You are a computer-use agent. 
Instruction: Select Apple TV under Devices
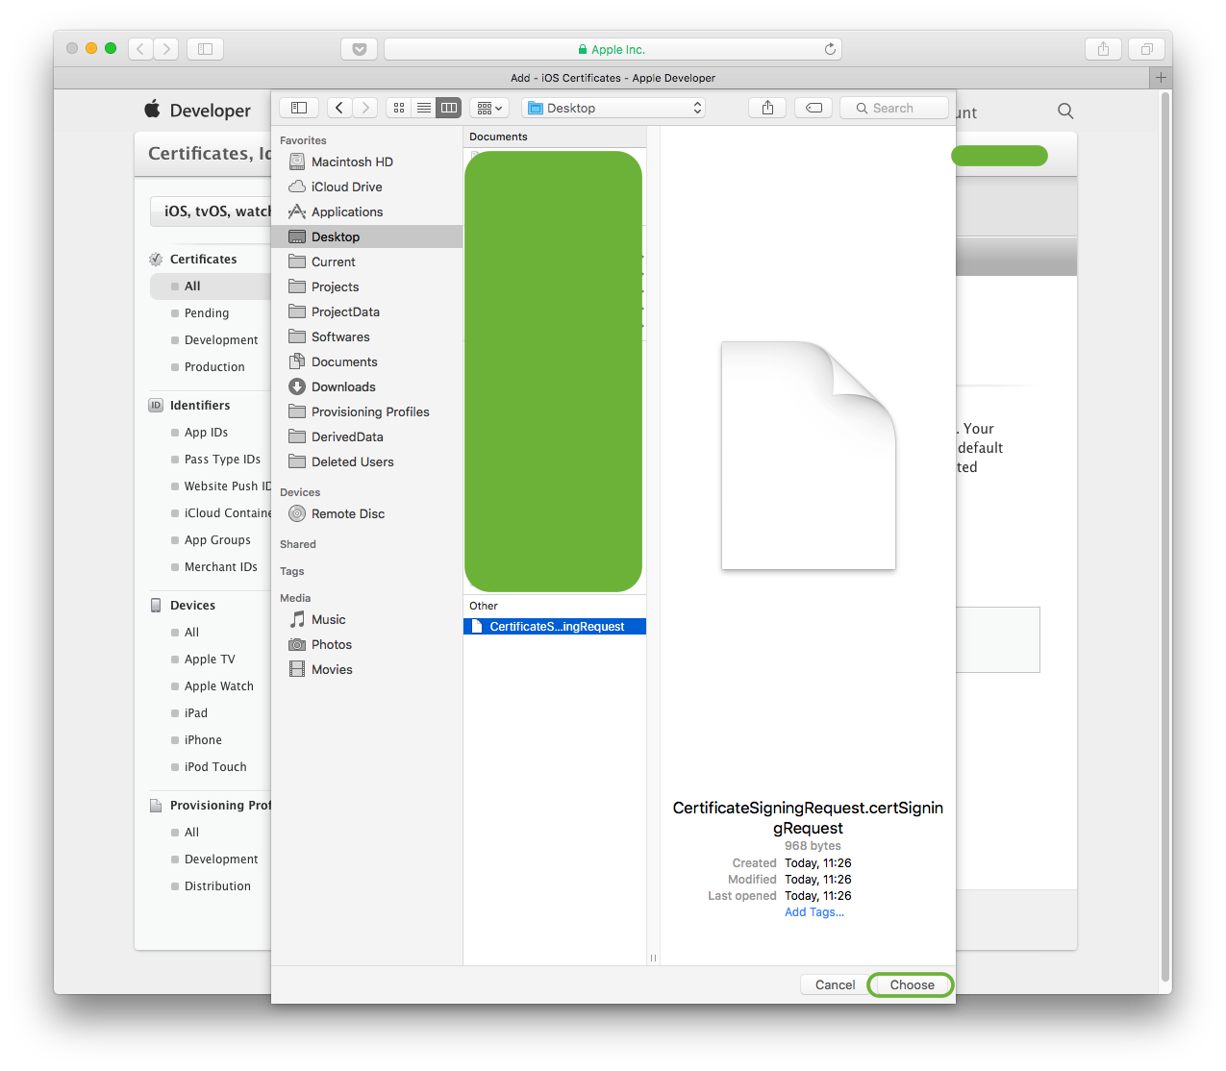pyautogui.click(x=210, y=659)
